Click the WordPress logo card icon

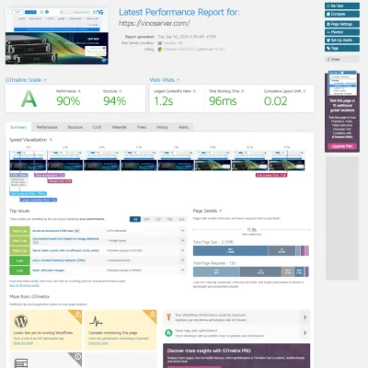(x=21, y=321)
